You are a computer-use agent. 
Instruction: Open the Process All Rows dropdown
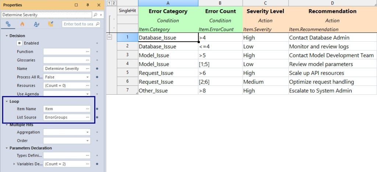pyautogui.click(x=88, y=77)
